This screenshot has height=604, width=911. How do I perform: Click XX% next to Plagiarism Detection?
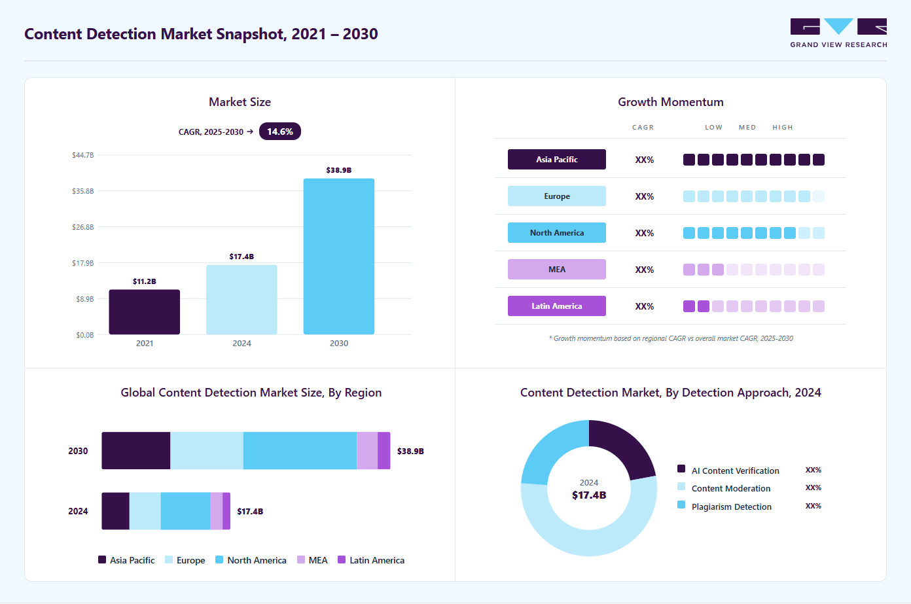[813, 506]
